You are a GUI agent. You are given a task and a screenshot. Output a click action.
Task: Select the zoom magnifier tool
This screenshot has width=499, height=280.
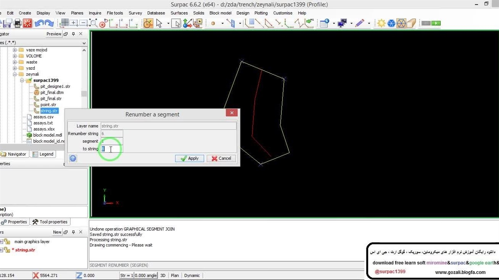(94, 23)
